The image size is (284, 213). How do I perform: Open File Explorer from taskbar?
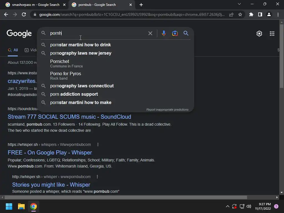(21, 206)
